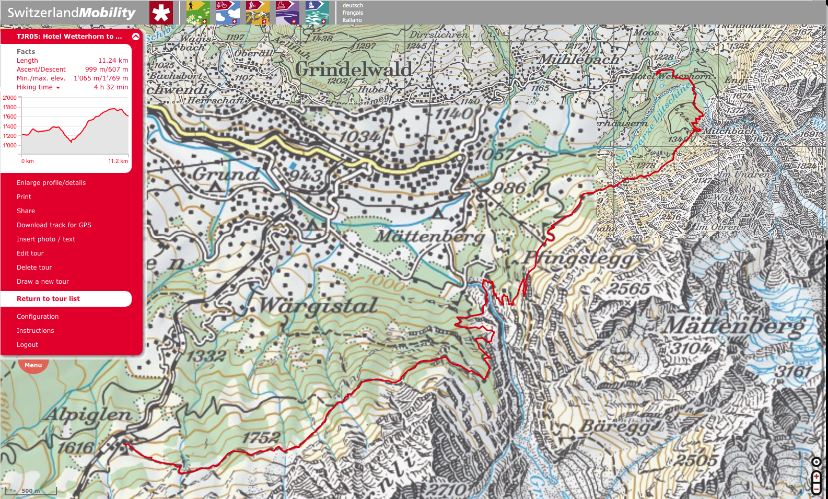Open the Hiking time dropdown arrow
The height and width of the screenshot is (499, 828).
tap(58, 88)
